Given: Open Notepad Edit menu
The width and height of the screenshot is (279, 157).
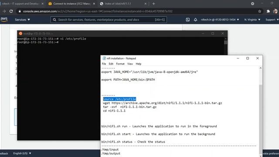Looking at the screenshot, I should click(x=111, y=64).
